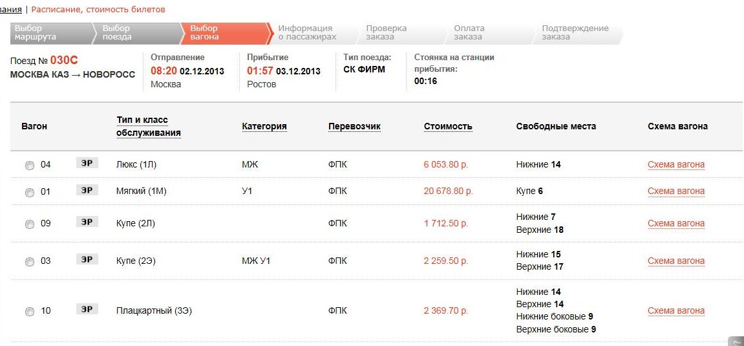Show Схема вагона for Плацкартный wagon 10
The width and height of the screenshot is (744, 346).
coord(675,311)
